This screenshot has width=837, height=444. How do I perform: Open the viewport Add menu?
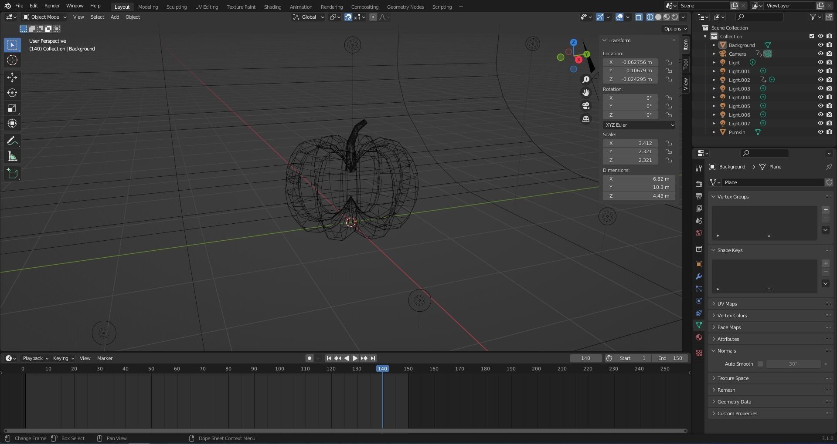(x=115, y=17)
